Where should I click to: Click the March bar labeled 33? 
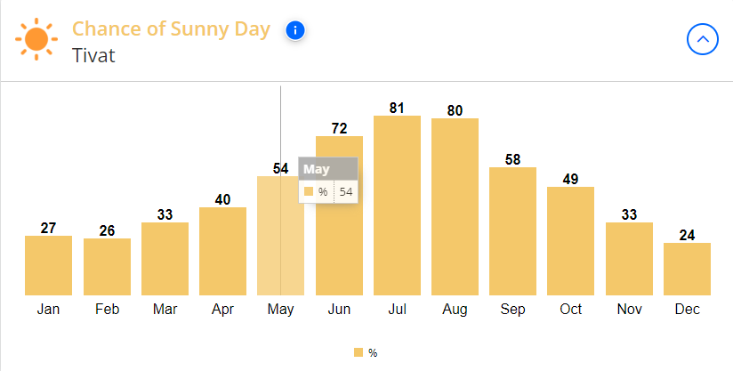pos(165,259)
